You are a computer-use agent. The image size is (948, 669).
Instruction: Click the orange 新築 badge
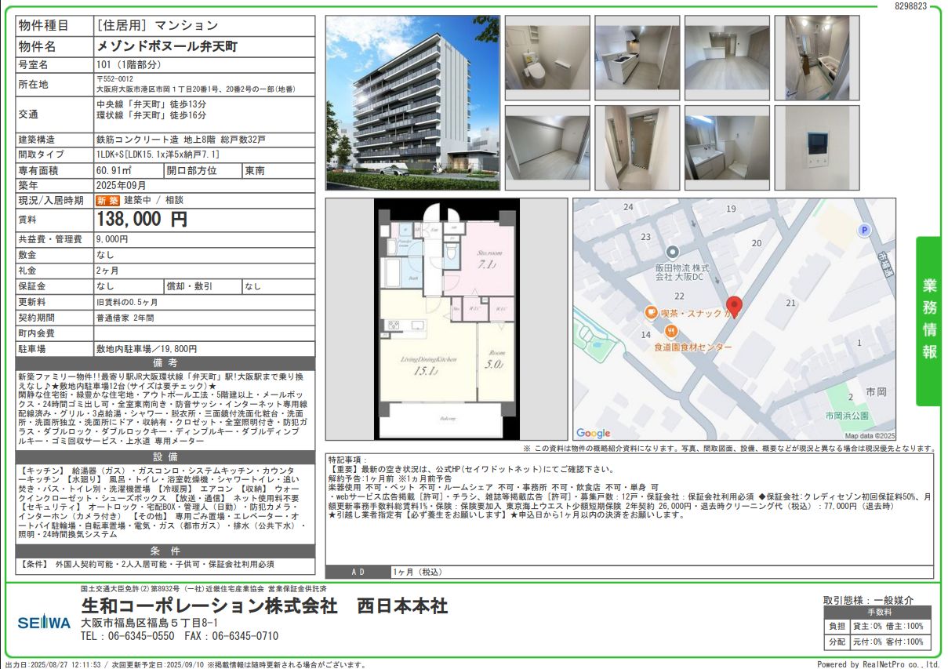click(107, 201)
